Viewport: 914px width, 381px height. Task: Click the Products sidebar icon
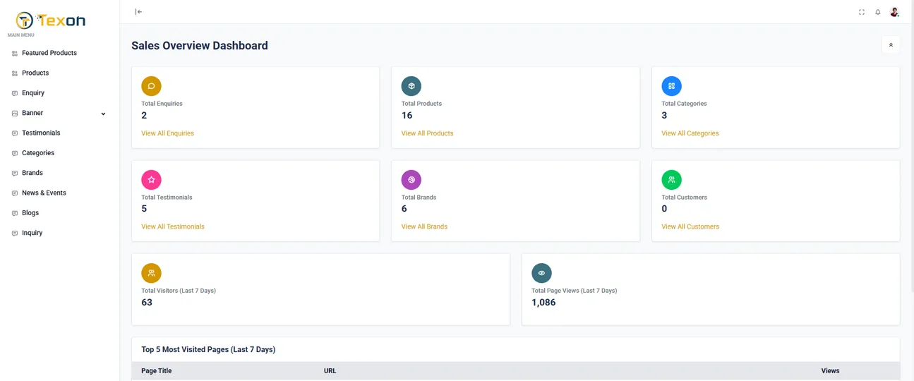[x=15, y=73]
